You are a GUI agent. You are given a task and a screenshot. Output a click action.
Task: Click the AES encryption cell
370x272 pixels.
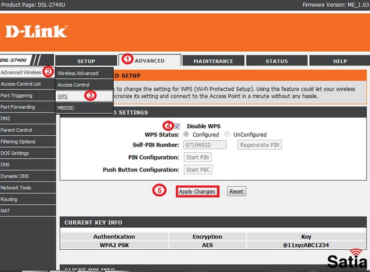click(x=207, y=245)
